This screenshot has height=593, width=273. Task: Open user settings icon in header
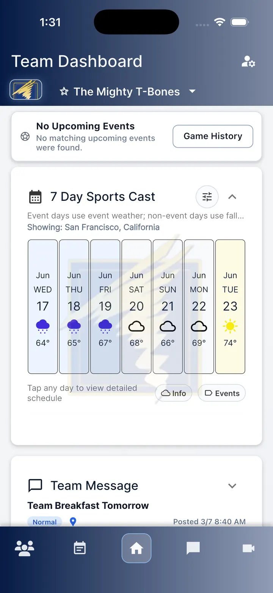tap(248, 61)
